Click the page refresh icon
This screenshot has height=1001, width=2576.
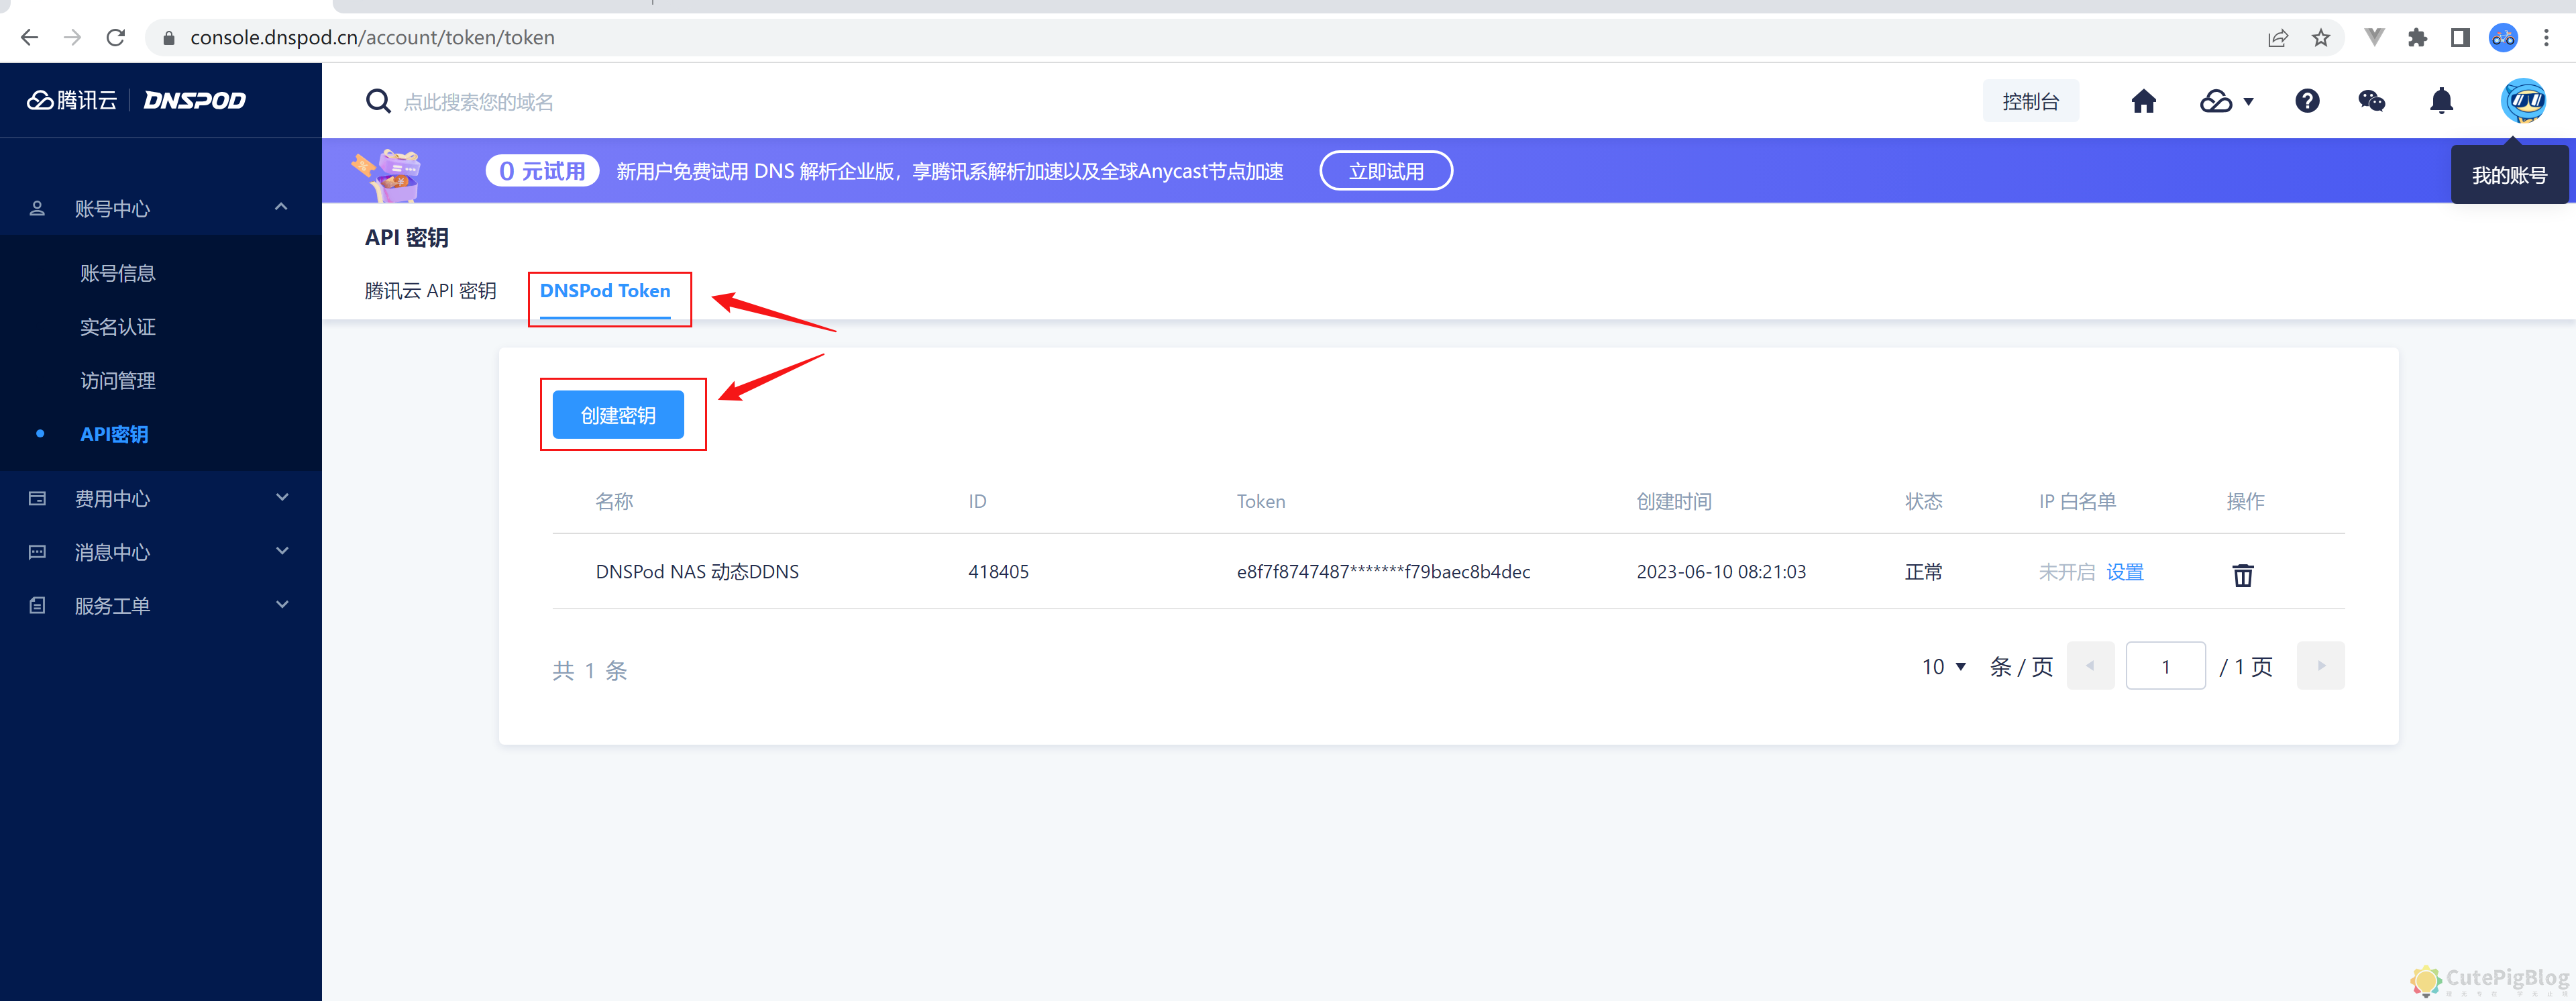point(116,37)
